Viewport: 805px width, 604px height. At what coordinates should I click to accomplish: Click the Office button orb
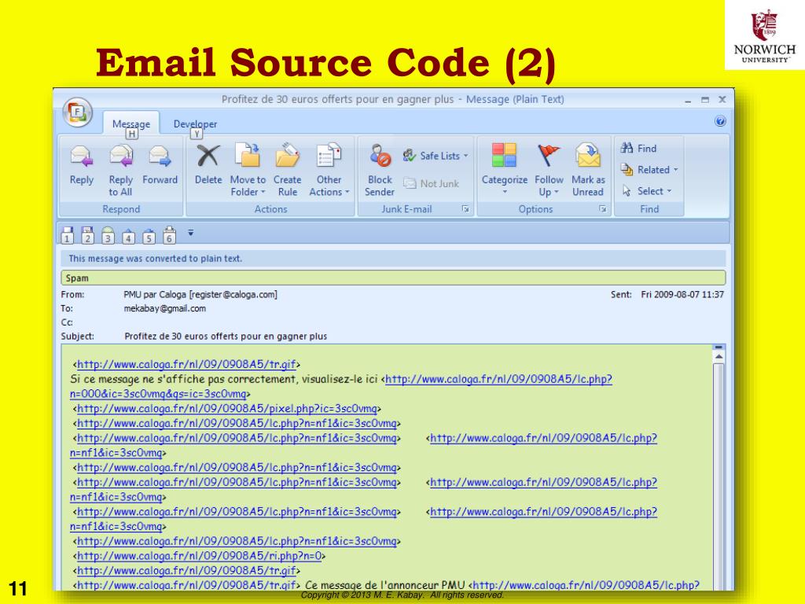tap(78, 112)
